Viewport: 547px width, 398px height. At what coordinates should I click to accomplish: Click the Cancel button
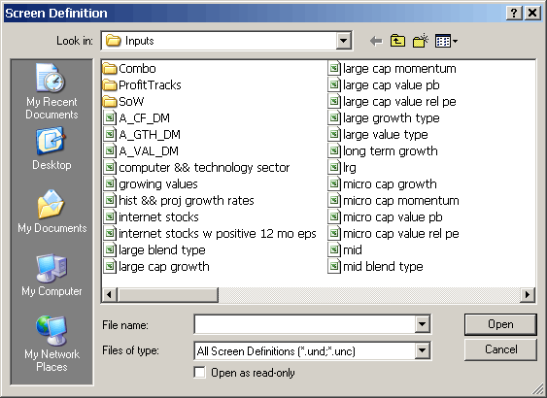500,349
